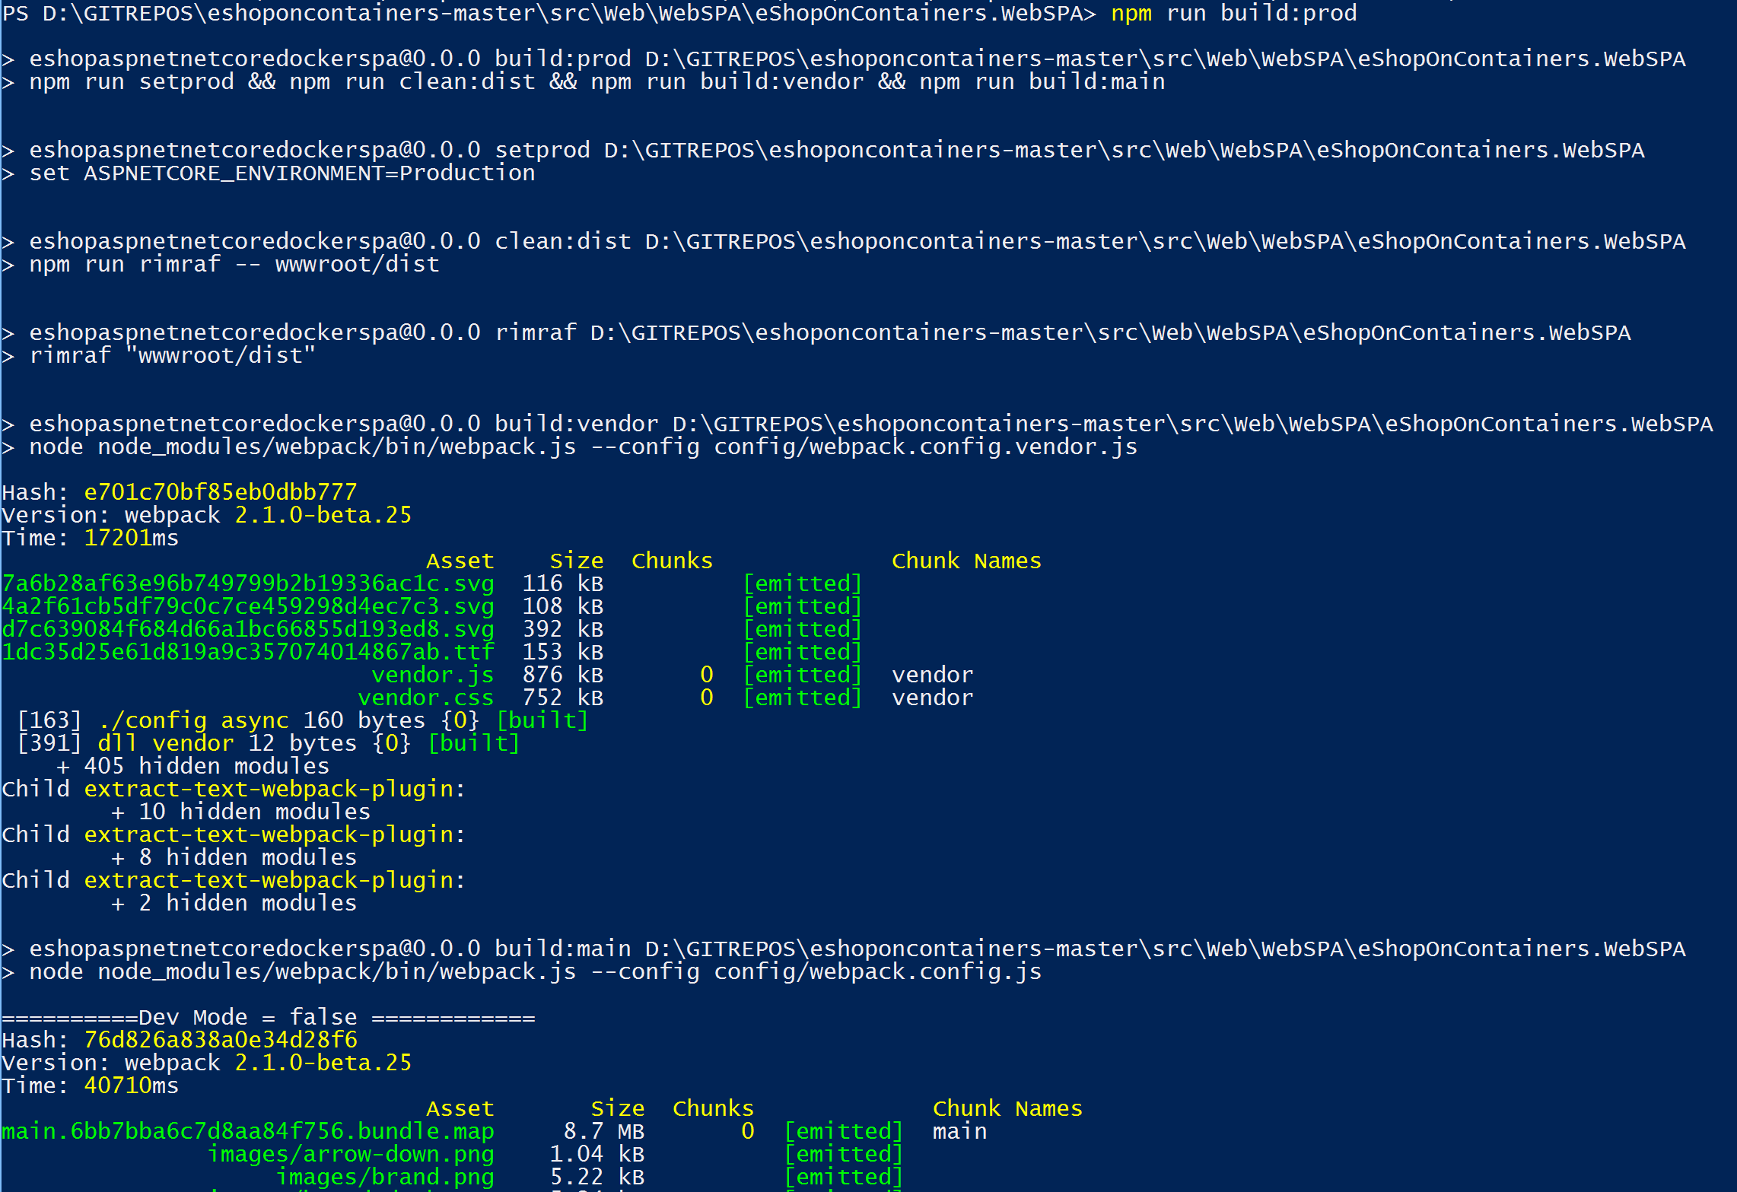Click the vendor.css asset name

point(425,698)
